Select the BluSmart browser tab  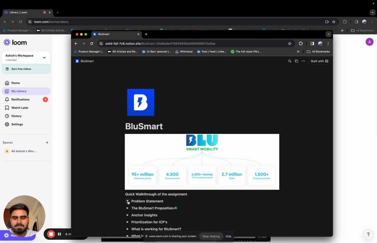pyautogui.click(x=116, y=34)
